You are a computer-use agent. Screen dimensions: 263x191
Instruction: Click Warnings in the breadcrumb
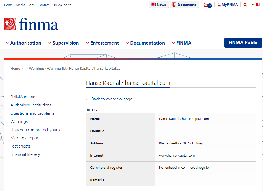pyautogui.click(x=37, y=69)
